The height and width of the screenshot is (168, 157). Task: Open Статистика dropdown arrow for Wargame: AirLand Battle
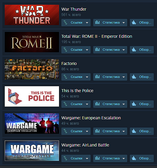[x=124, y=158]
